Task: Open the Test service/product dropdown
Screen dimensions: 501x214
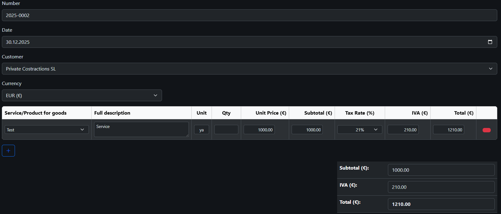Action: point(46,130)
